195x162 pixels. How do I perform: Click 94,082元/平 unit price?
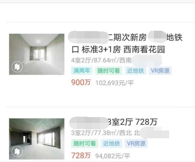coord(113,156)
